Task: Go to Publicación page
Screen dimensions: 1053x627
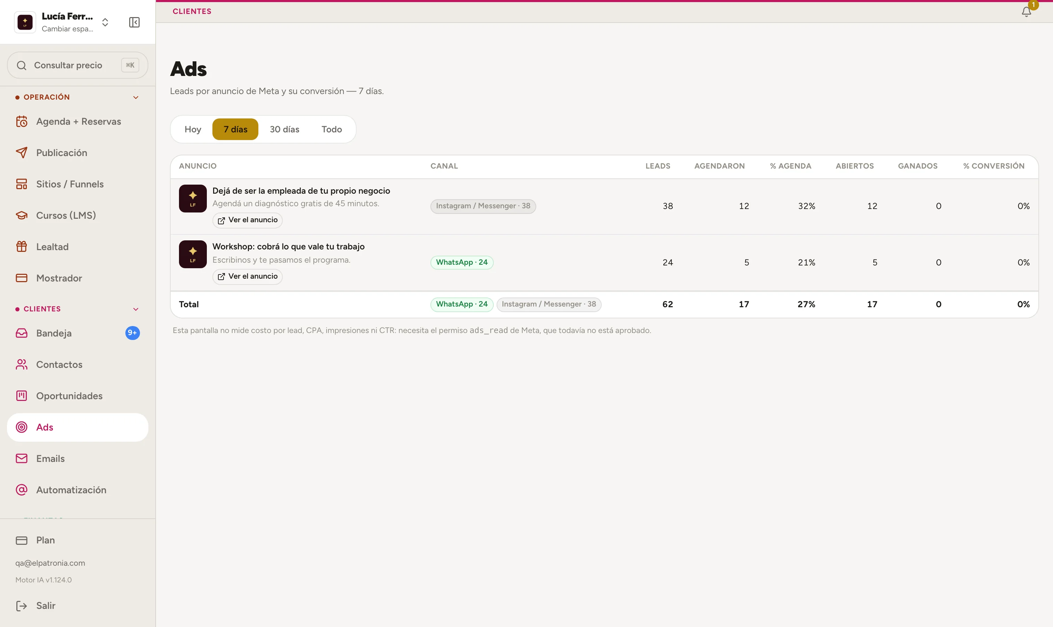Action: tap(78, 153)
